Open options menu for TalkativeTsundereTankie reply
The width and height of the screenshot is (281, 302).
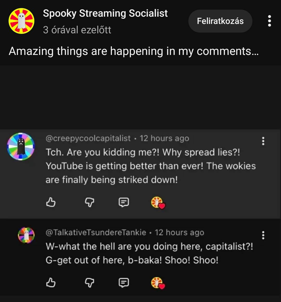tap(263, 235)
